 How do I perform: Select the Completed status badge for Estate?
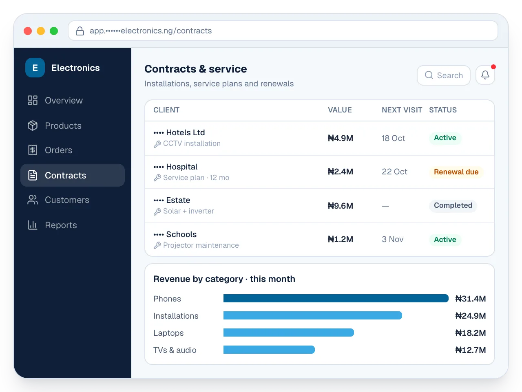tap(453, 205)
